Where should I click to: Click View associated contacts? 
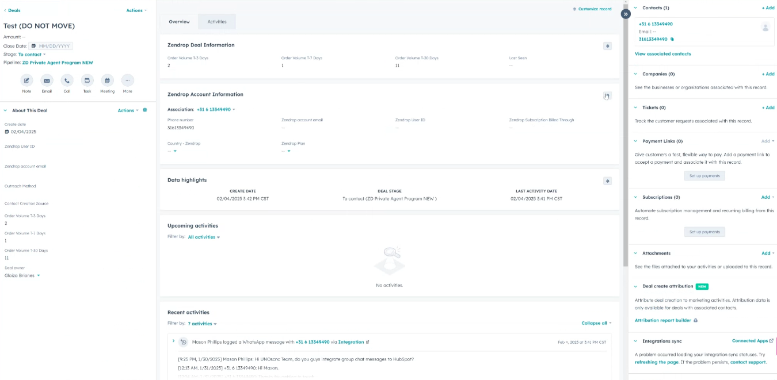663,54
